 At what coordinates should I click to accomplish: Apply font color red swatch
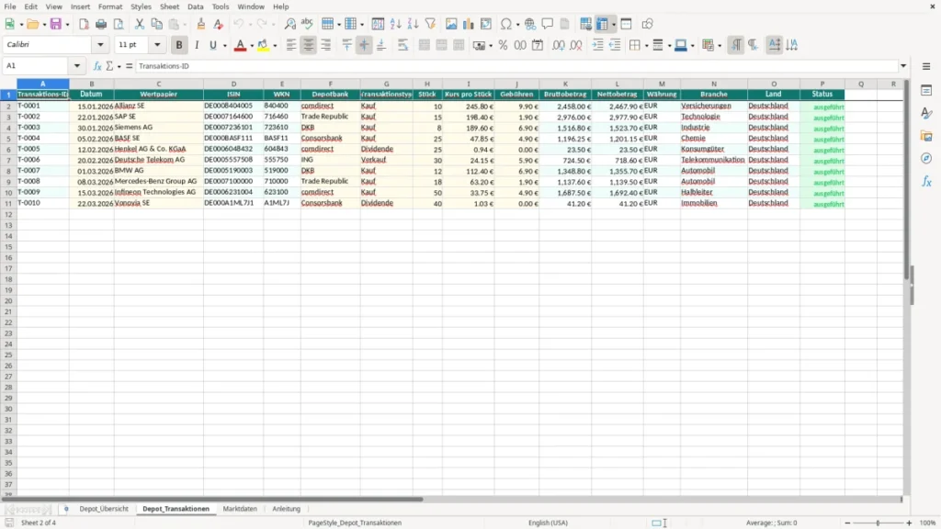tap(240, 45)
